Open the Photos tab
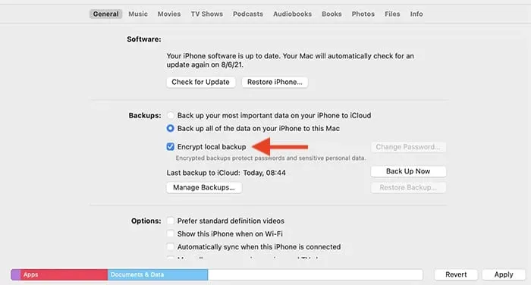This screenshot has width=531, height=285. coord(363,14)
